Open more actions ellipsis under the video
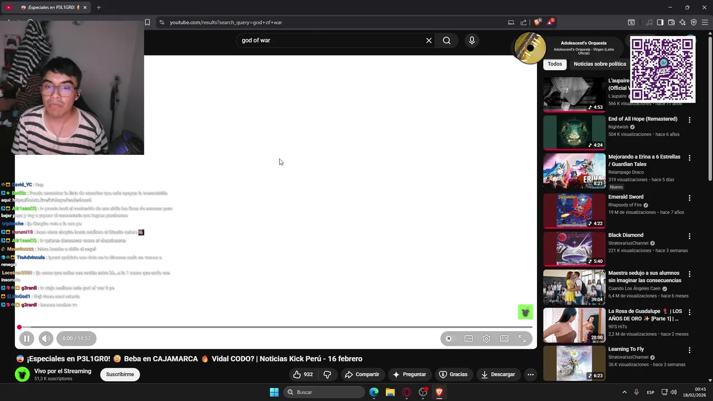Image resolution: width=713 pixels, height=401 pixels. [530, 374]
